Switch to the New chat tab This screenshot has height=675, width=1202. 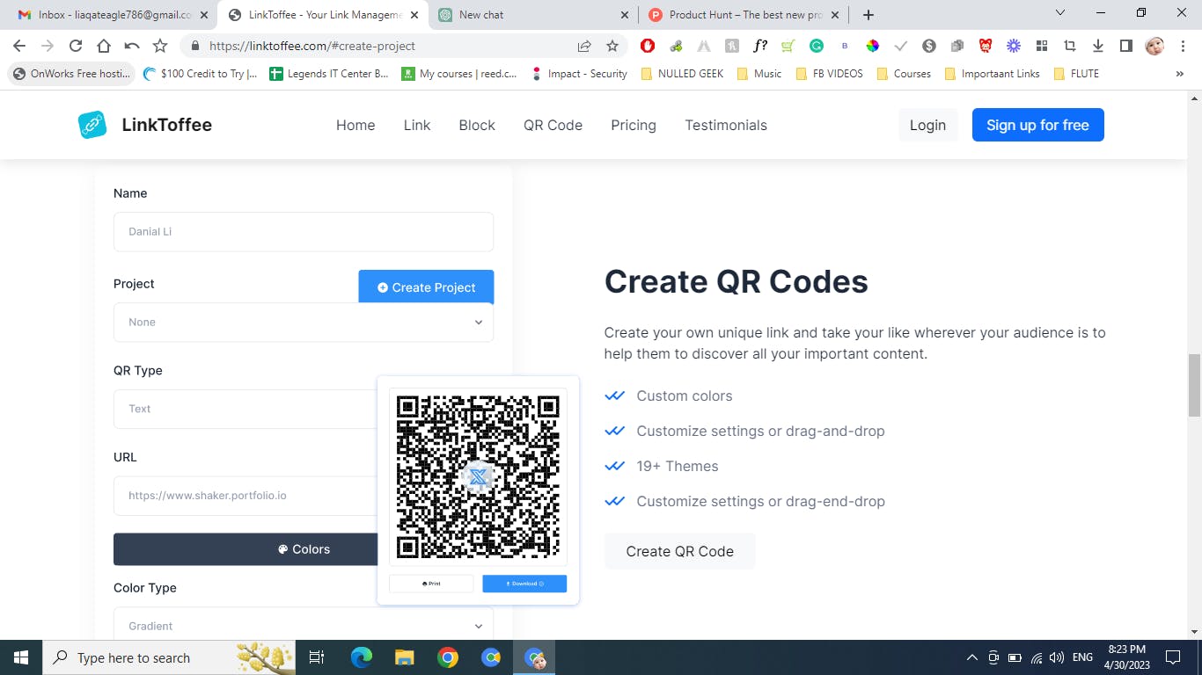[x=533, y=15]
